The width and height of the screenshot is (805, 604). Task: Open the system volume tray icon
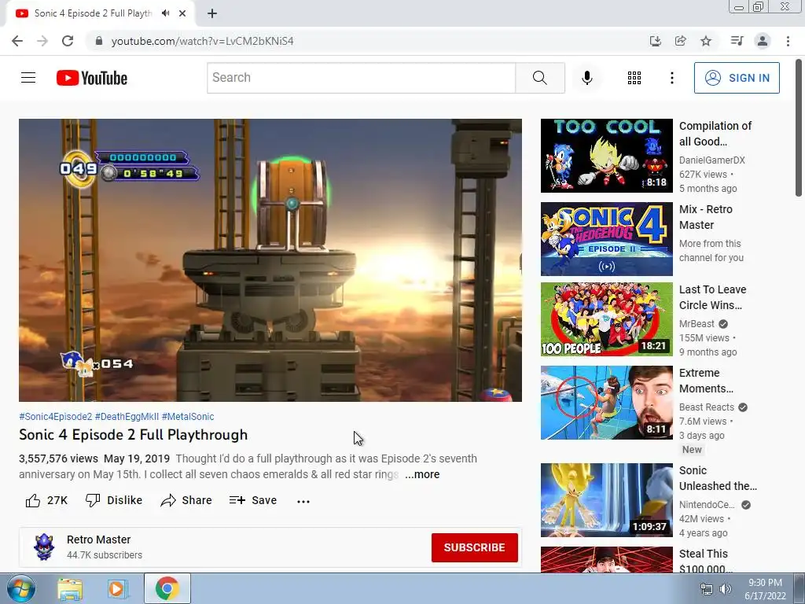coord(726,589)
